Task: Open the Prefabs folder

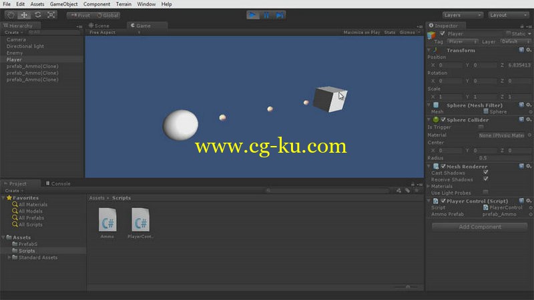Action: (25, 244)
